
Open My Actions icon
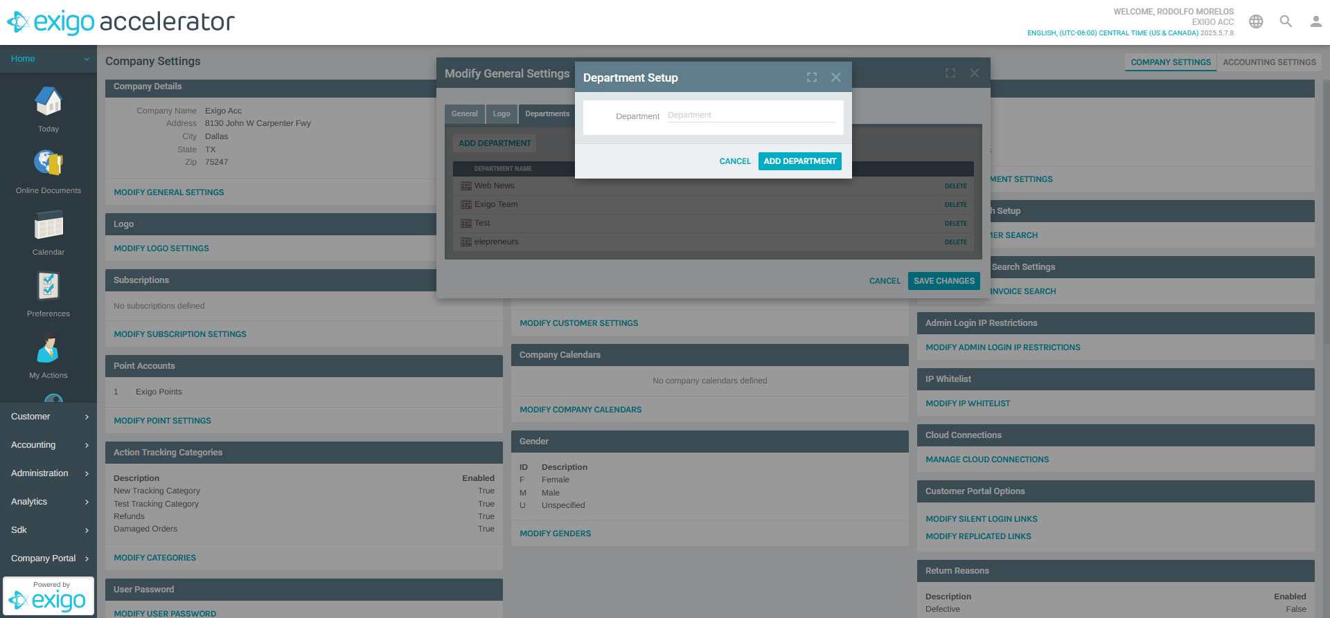point(48,348)
